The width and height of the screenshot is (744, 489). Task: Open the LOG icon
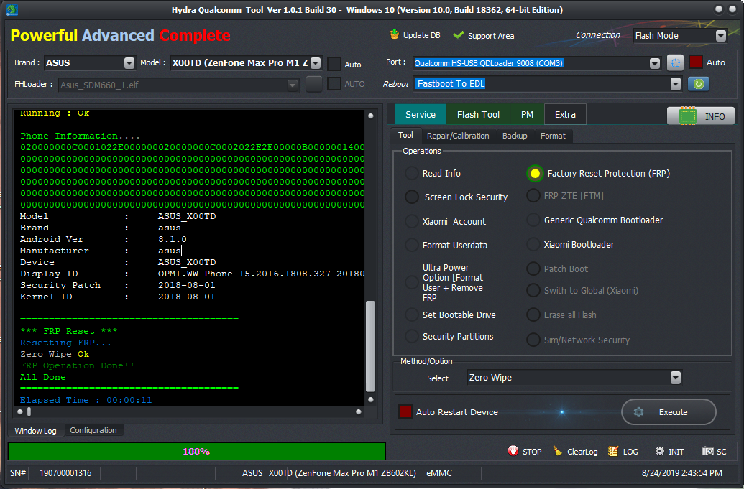[x=613, y=451]
